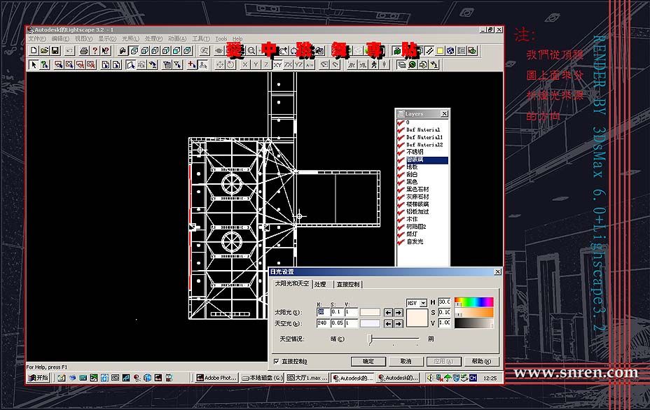This screenshot has width=650, height=410.
Task: Toggle the 黑色 layer checkmark
Action: (x=401, y=182)
